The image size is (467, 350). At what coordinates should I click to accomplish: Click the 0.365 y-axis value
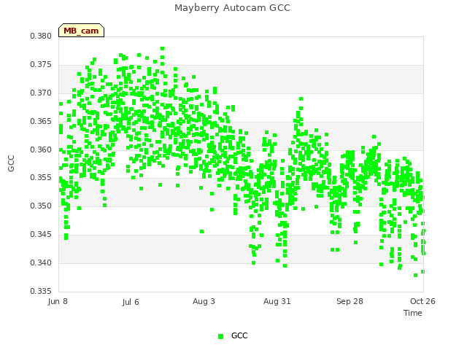41,121
